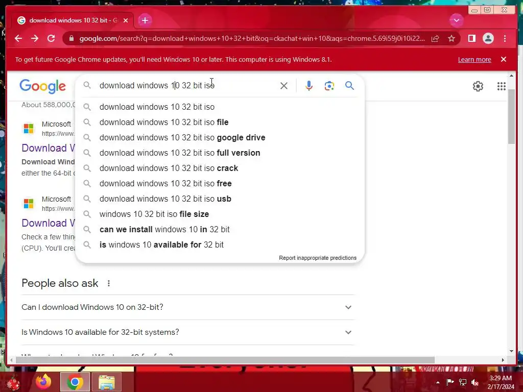Viewport: 523px width, 392px height.
Task: Click the padlock site info icon
Action: pyautogui.click(x=71, y=38)
